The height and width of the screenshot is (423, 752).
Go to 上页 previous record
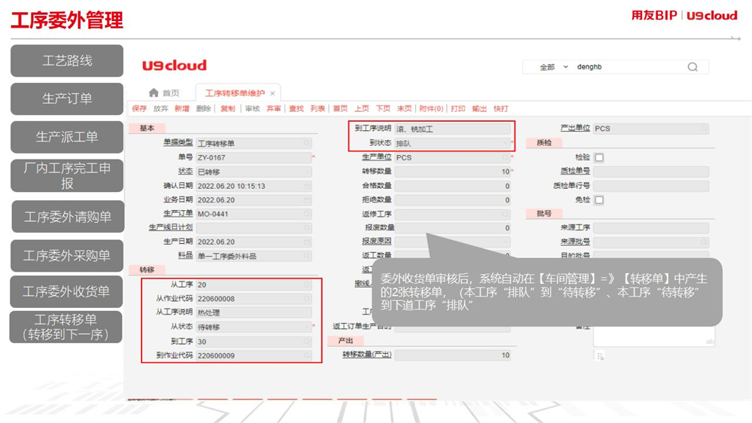[x=362, y=108]
